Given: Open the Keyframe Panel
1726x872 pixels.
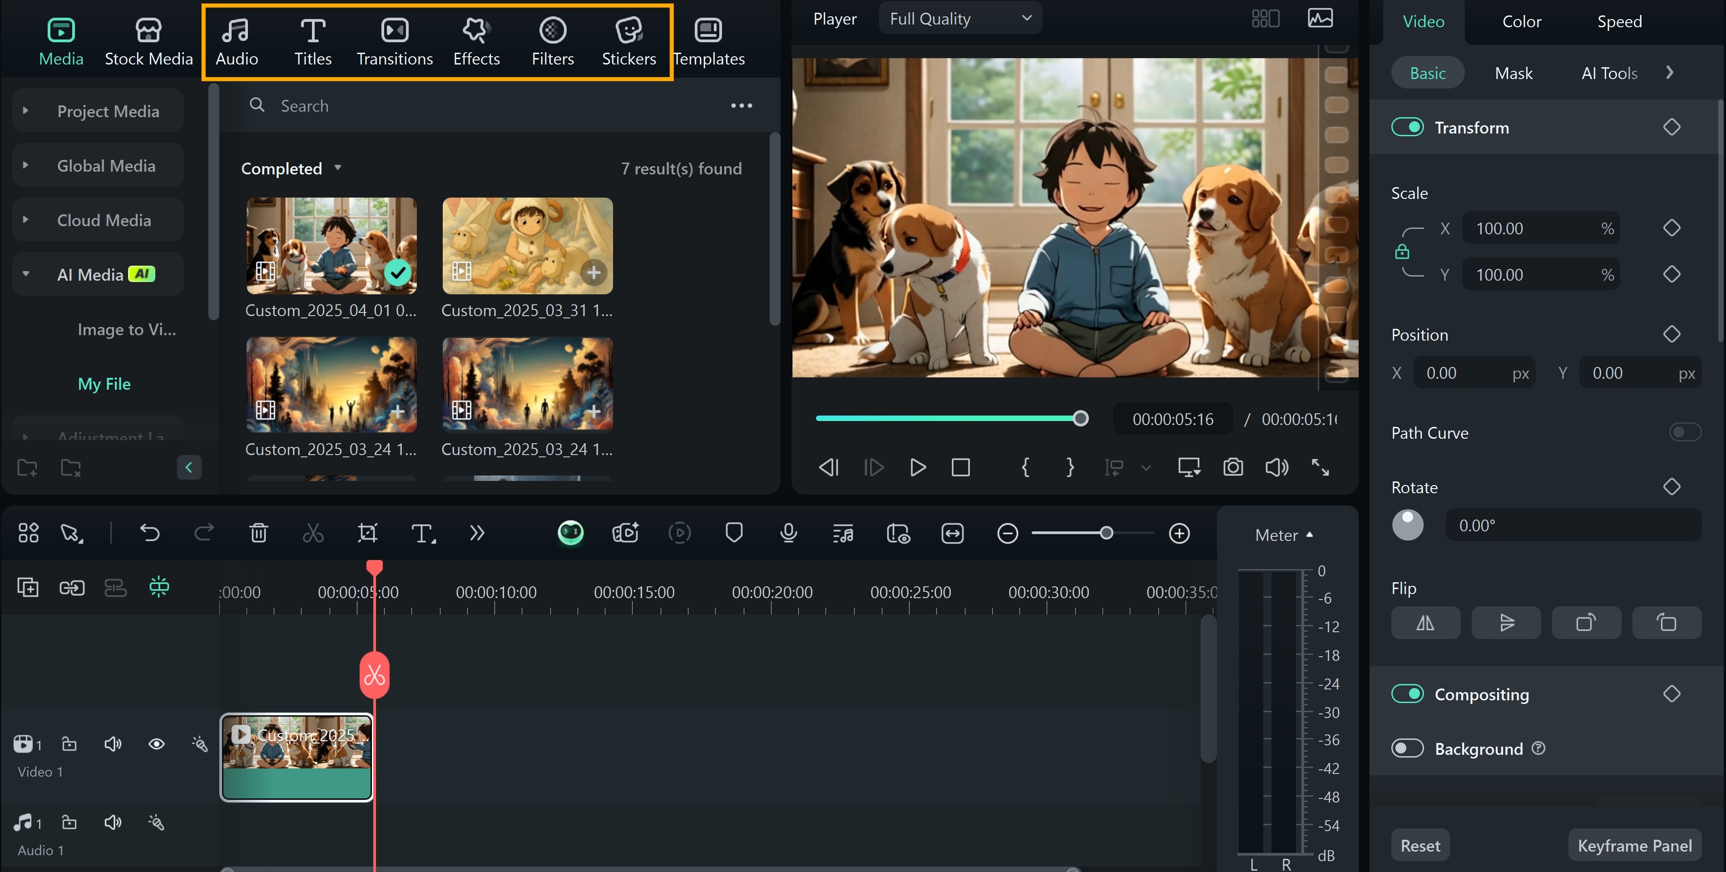Looking at the screenshot, I should pos(1634,845).
